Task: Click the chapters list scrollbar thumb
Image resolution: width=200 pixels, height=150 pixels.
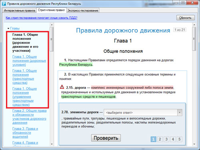Action: pos(52,39)
